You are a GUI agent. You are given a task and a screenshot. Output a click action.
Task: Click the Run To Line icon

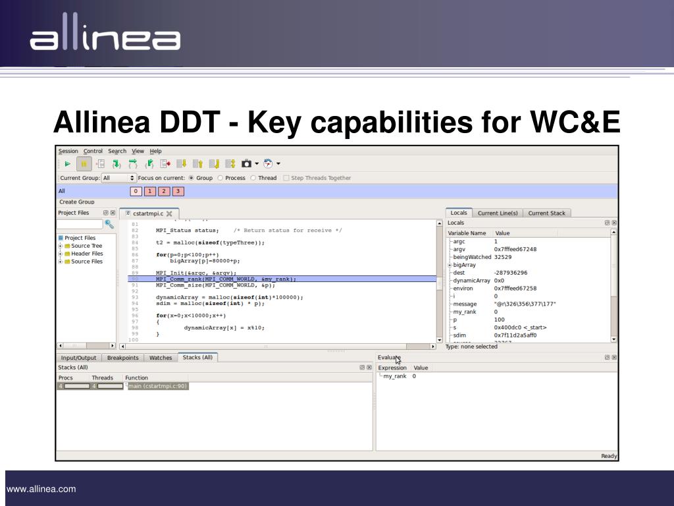click(x=165, y=164)
